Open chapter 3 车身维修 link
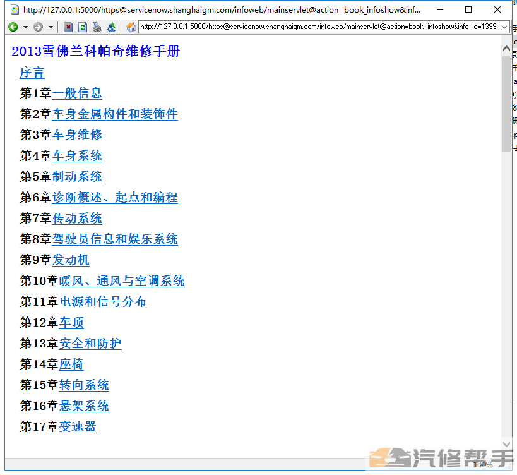Image resolution: width=517 pixels, height=475 pixels. coord(77,135)
